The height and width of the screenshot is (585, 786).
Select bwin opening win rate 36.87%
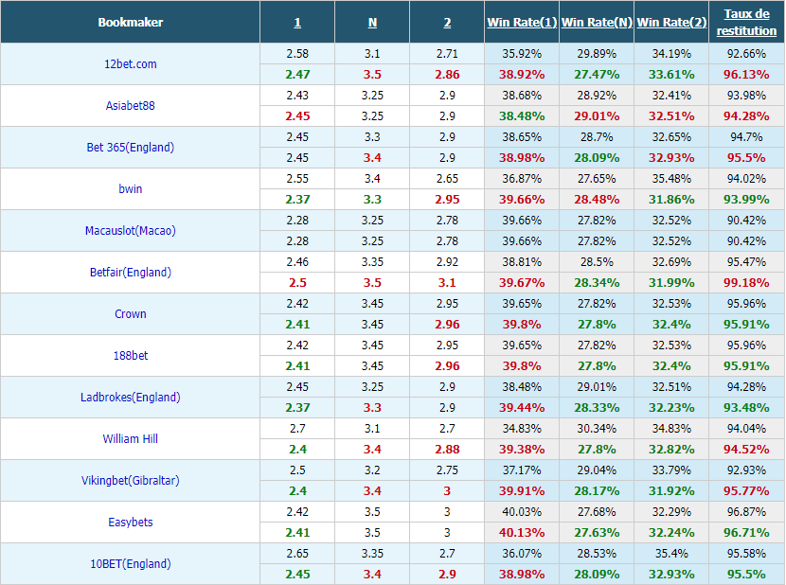[x=522, y=179]
